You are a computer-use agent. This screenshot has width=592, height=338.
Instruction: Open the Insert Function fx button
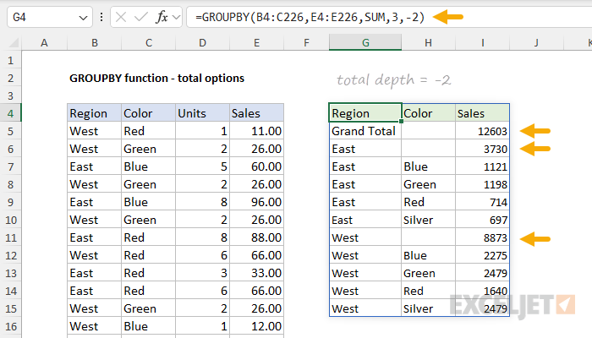pyautogui.click(x=162, y=17)
